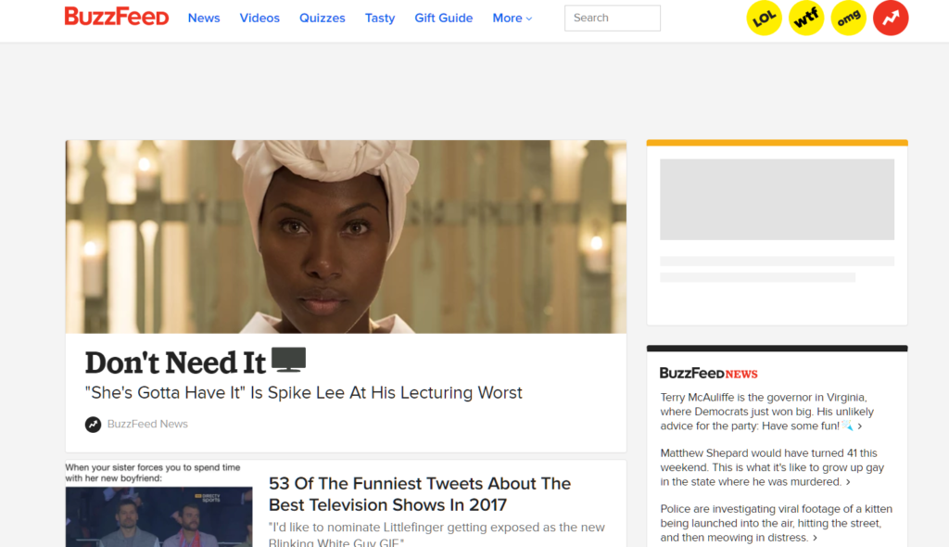This screenshot has height=547, width=949.
Task: Open the Gift Guide link
Action: [444, 19]
